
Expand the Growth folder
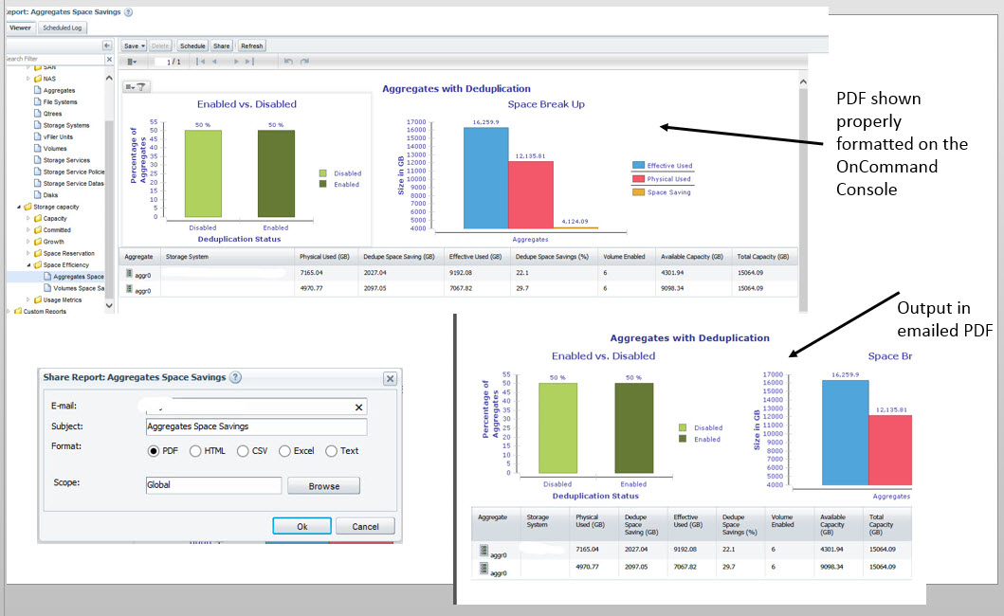pos(28,242)
